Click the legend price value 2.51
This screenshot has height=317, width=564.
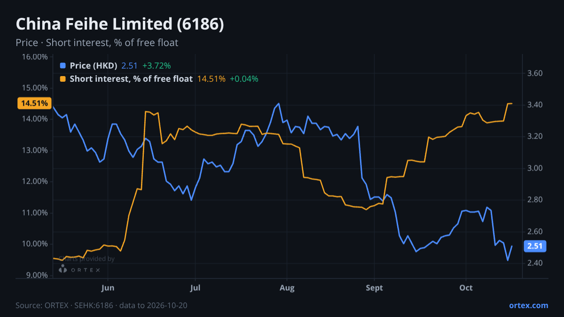(x=129, y=66)
